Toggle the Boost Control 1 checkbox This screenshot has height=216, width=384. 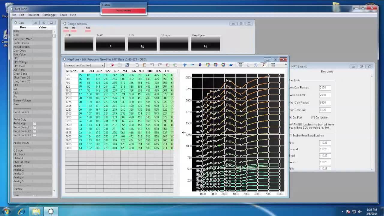pyautogui.click(x=34, y=127)
